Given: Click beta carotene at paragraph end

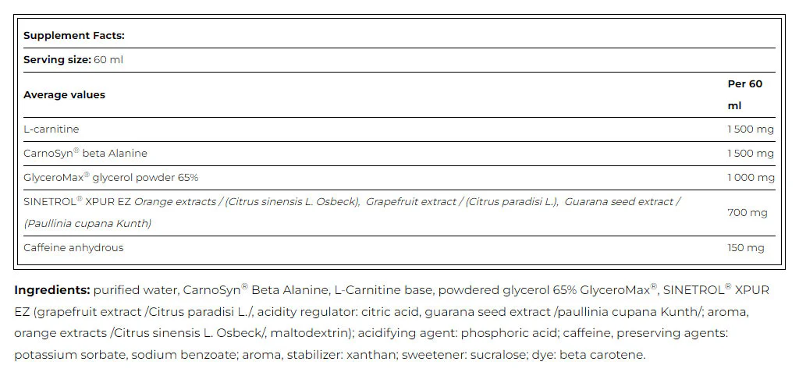Looking at the screenshot, I should coord(602,355).
